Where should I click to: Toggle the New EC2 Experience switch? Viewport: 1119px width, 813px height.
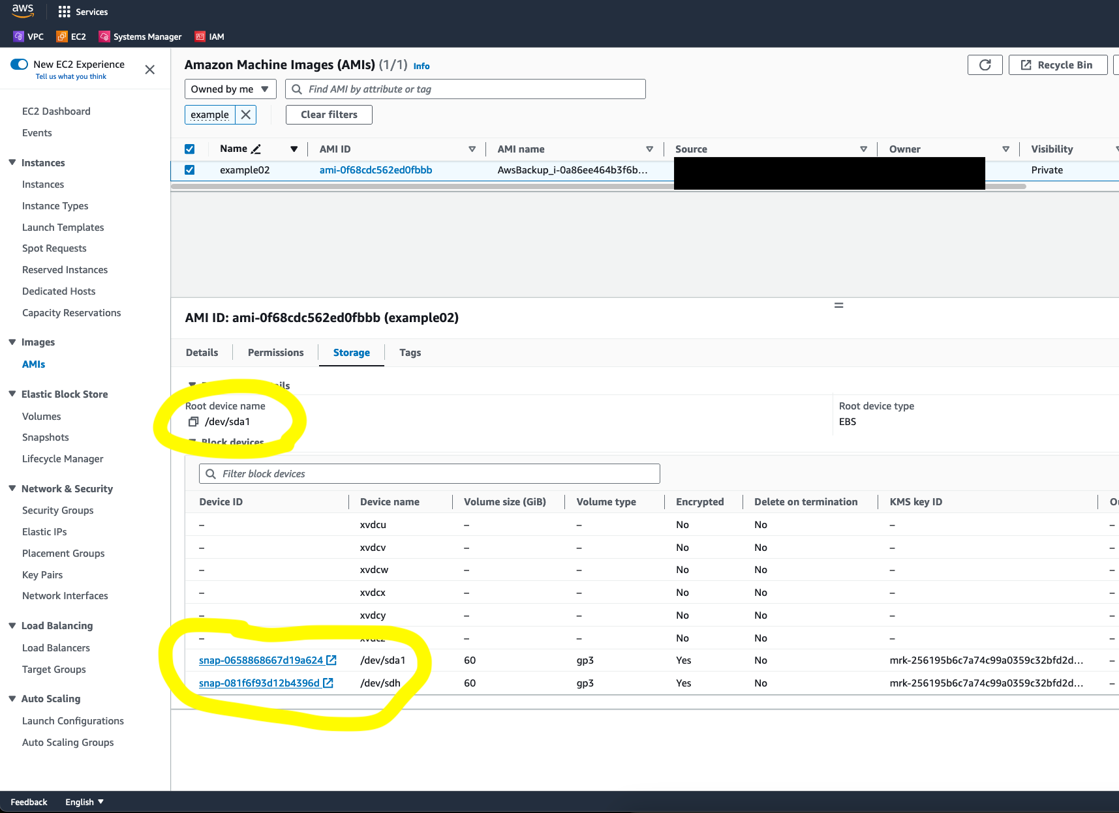pyautogui.click(x=19, y=64)
